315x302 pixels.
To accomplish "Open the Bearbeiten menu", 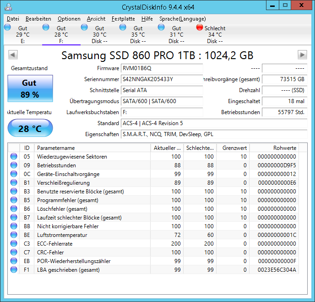I will click(x=38, y=19).
